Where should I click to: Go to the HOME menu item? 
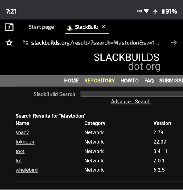point(71,81)
